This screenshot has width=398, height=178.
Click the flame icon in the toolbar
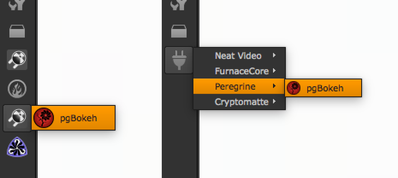[17, 89]
